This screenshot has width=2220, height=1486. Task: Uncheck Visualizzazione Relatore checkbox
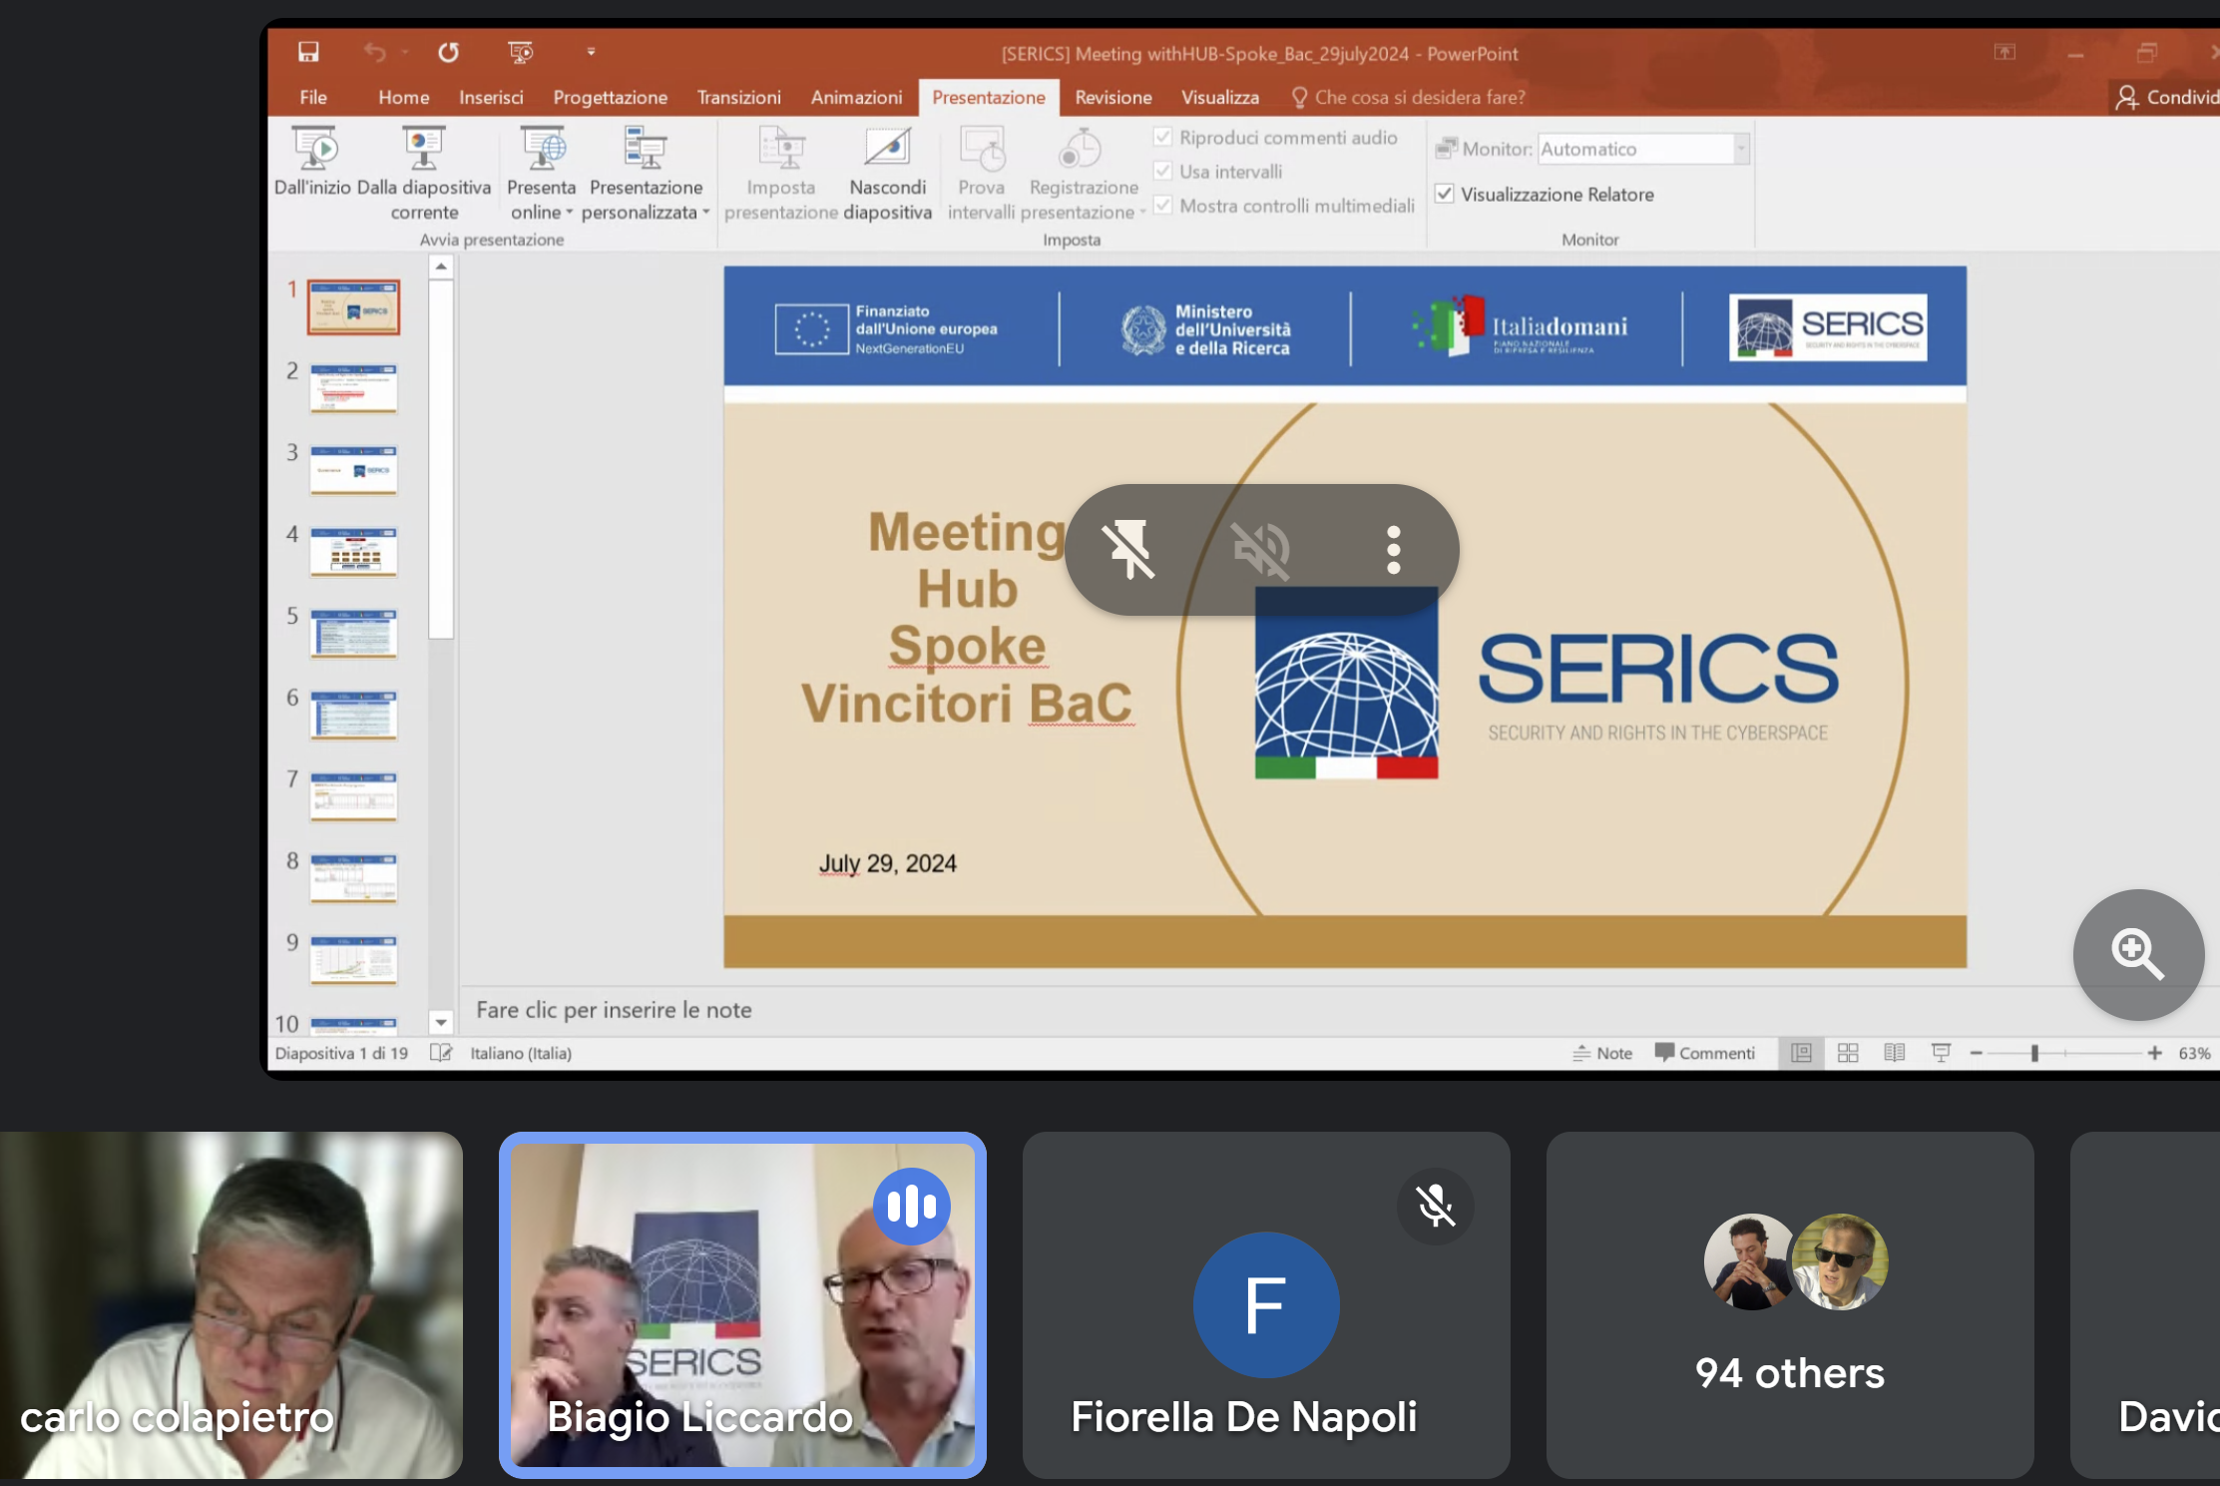pyautogui.click(x=1445, y=194)
